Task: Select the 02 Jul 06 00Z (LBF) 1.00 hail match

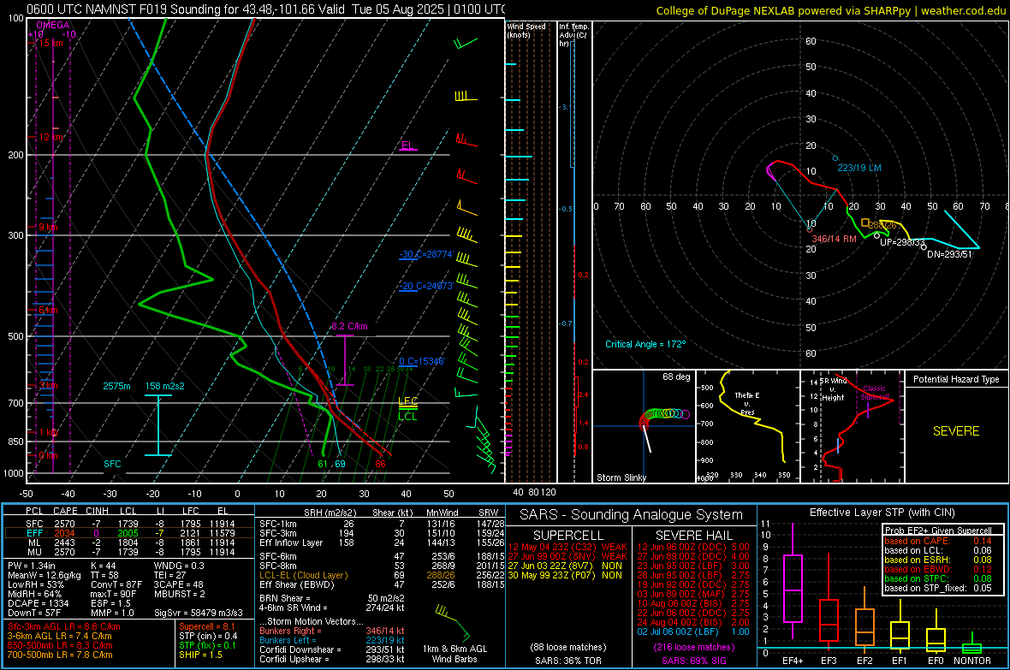Action: click(x=693, y=632)
